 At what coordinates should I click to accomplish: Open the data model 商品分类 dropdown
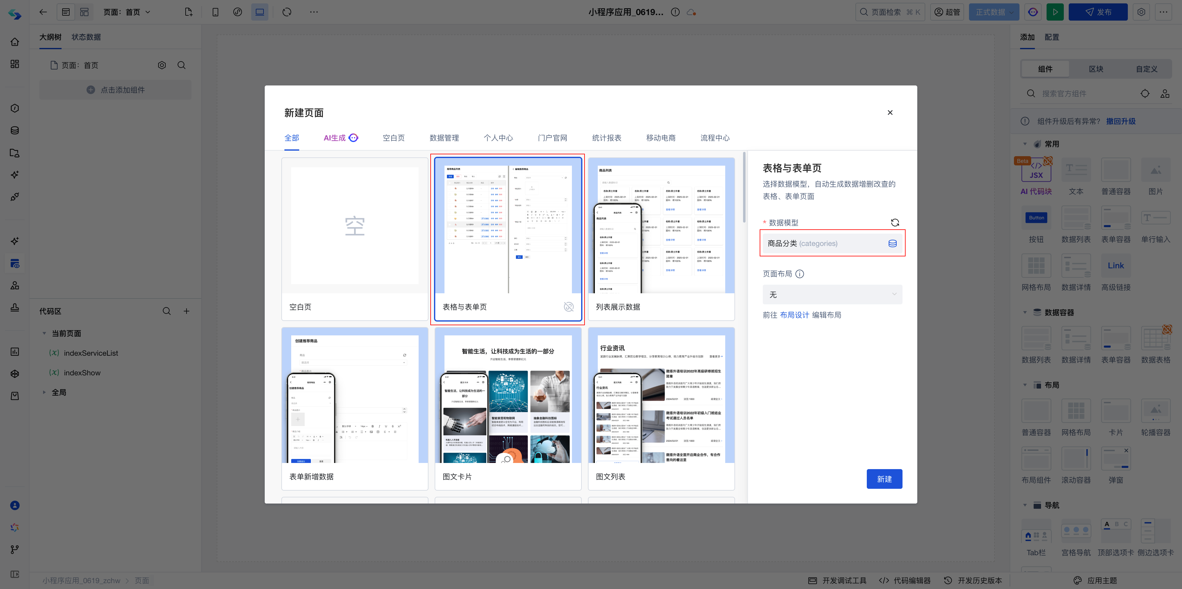tap(832, 243)
